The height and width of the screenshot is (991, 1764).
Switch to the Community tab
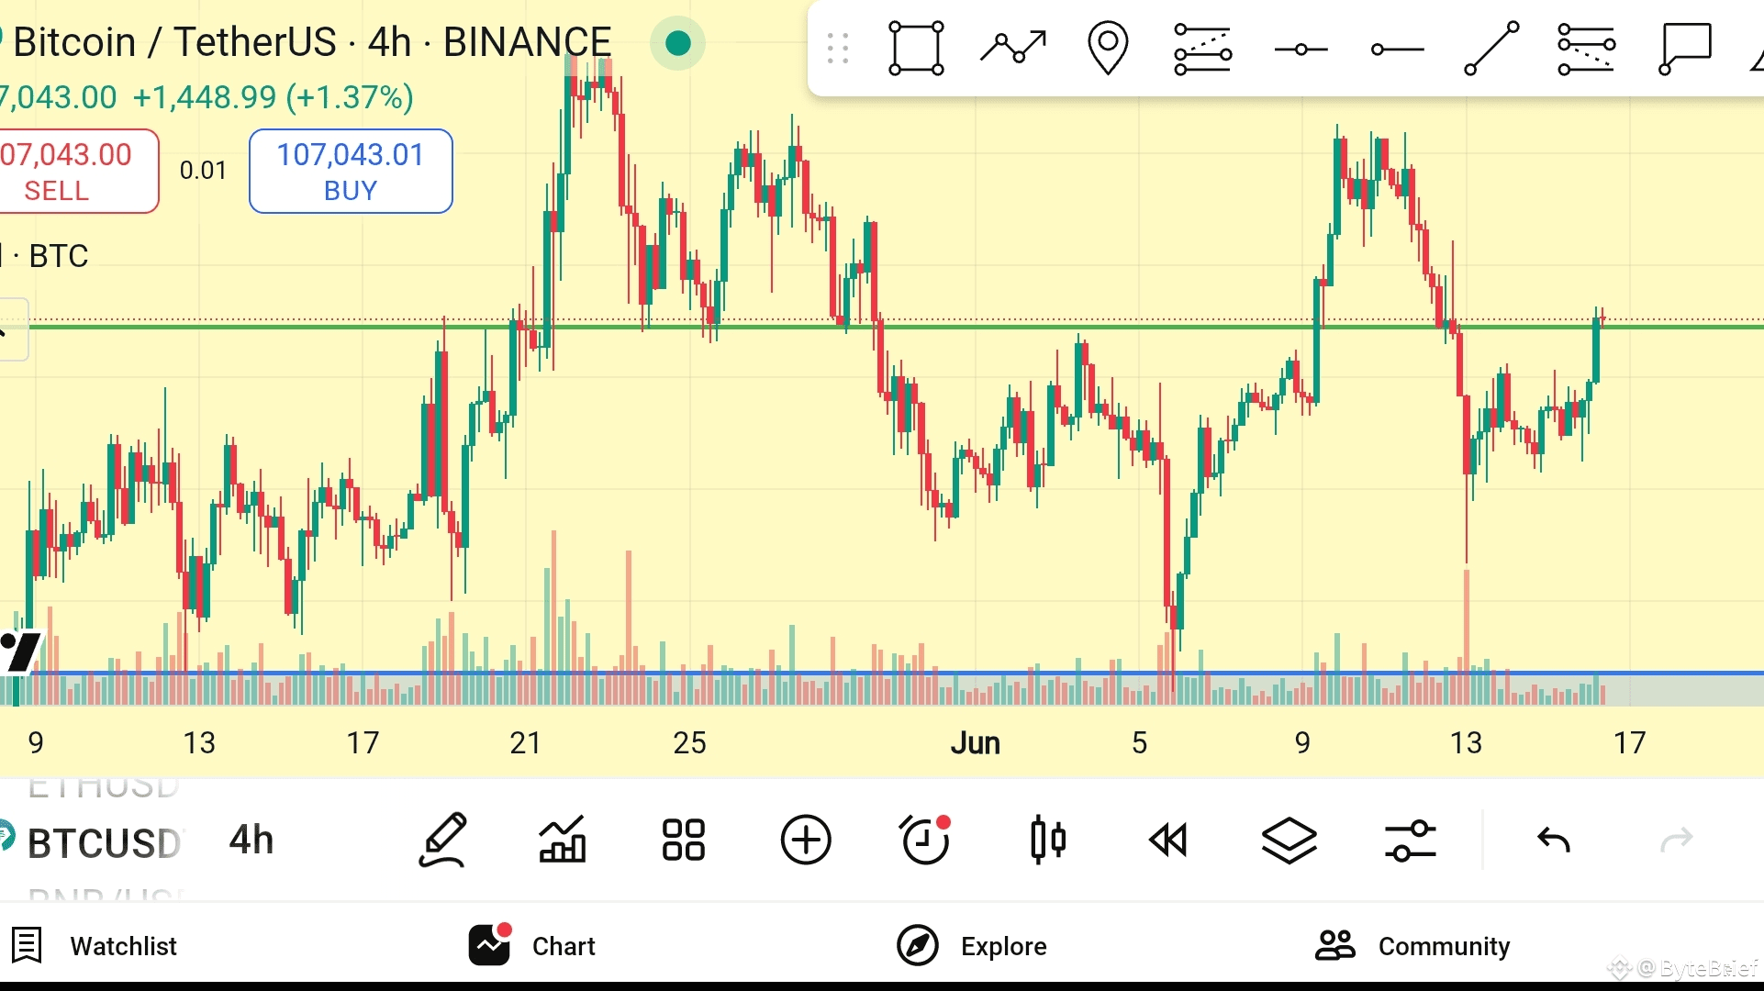1413,946
